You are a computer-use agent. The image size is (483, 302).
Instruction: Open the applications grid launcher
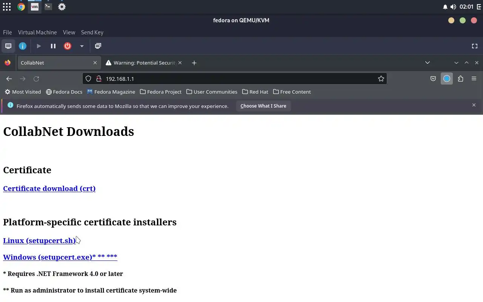click(x=7, y=7)
